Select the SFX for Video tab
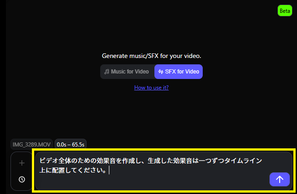297x194 pixels. 179,72
